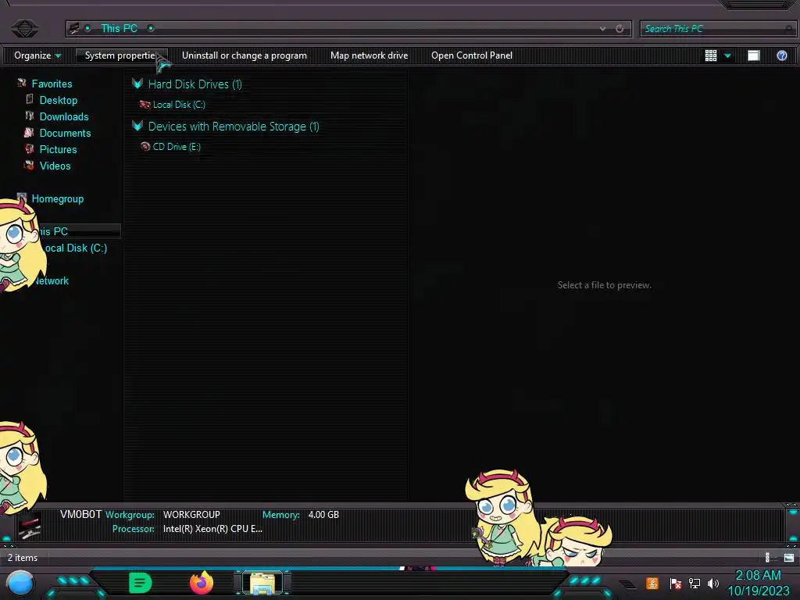800x600 pixels.
Task: Click the Start orb button
Action: (21, 584)
